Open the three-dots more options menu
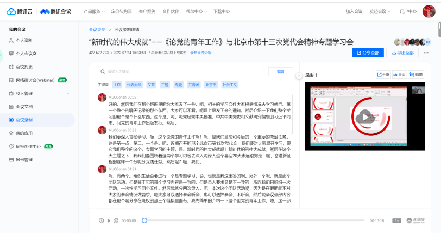This screenshot has width=441, height=233. 426,53
